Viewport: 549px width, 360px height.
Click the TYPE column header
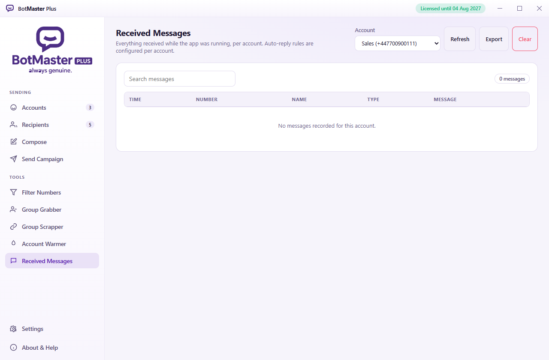tap(373, 99)
